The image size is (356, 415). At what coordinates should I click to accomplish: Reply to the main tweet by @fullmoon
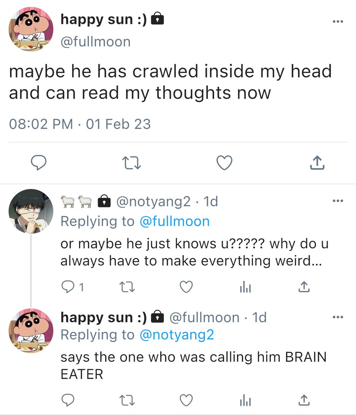click(x=39, y=163)
